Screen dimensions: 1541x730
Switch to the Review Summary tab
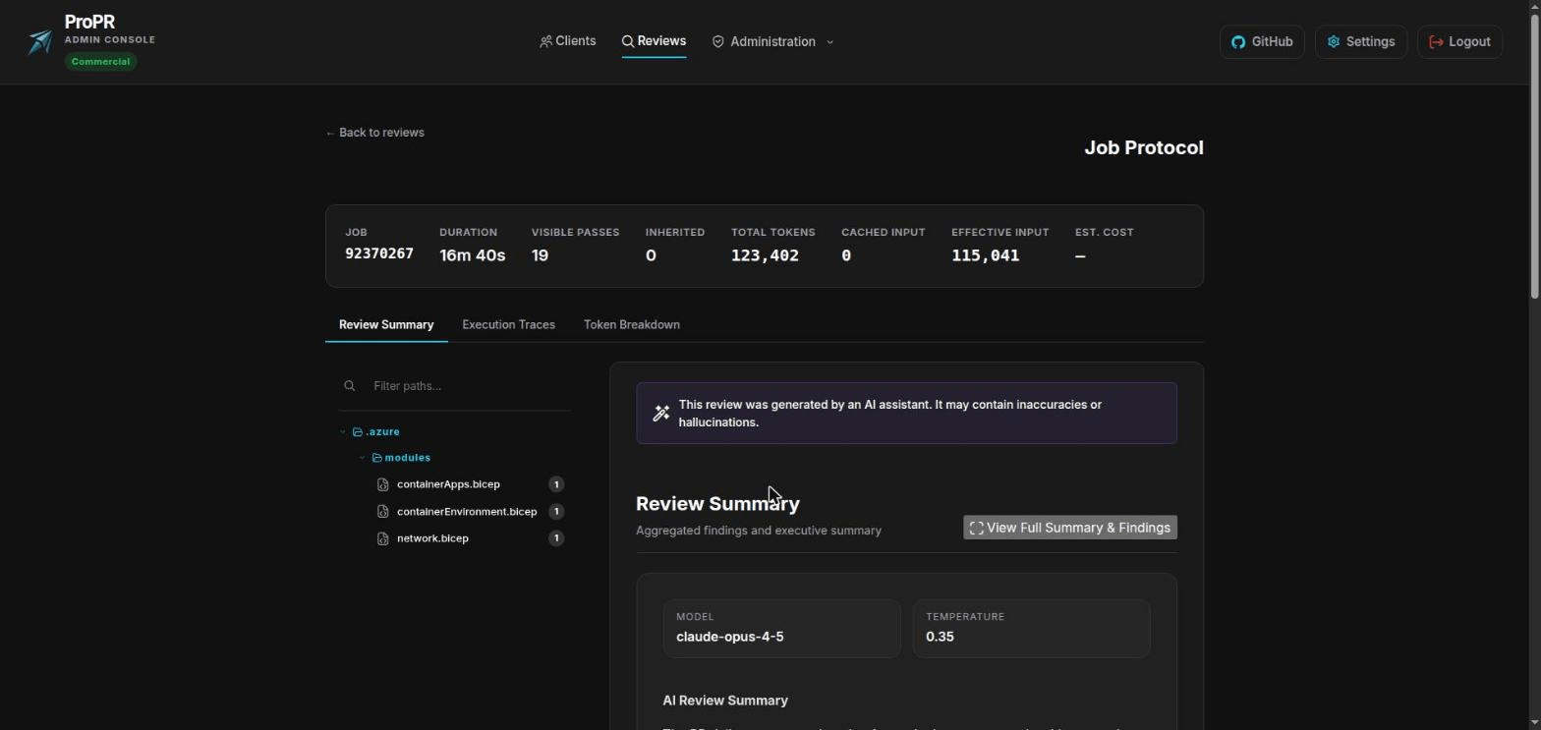tap(386, 324)
